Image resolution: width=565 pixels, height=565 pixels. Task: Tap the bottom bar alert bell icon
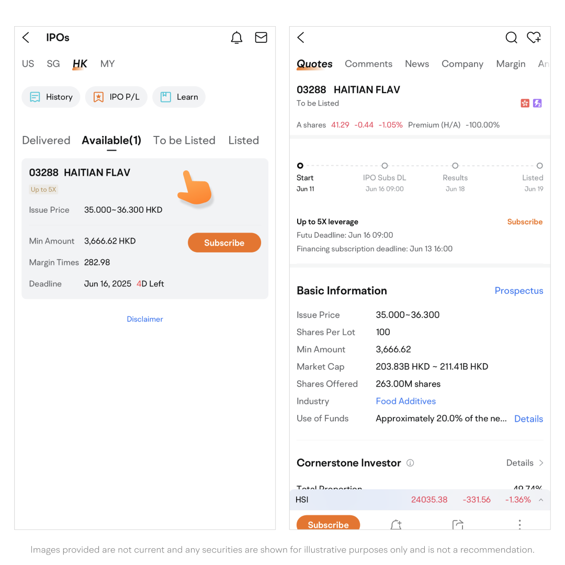(396, 524)
